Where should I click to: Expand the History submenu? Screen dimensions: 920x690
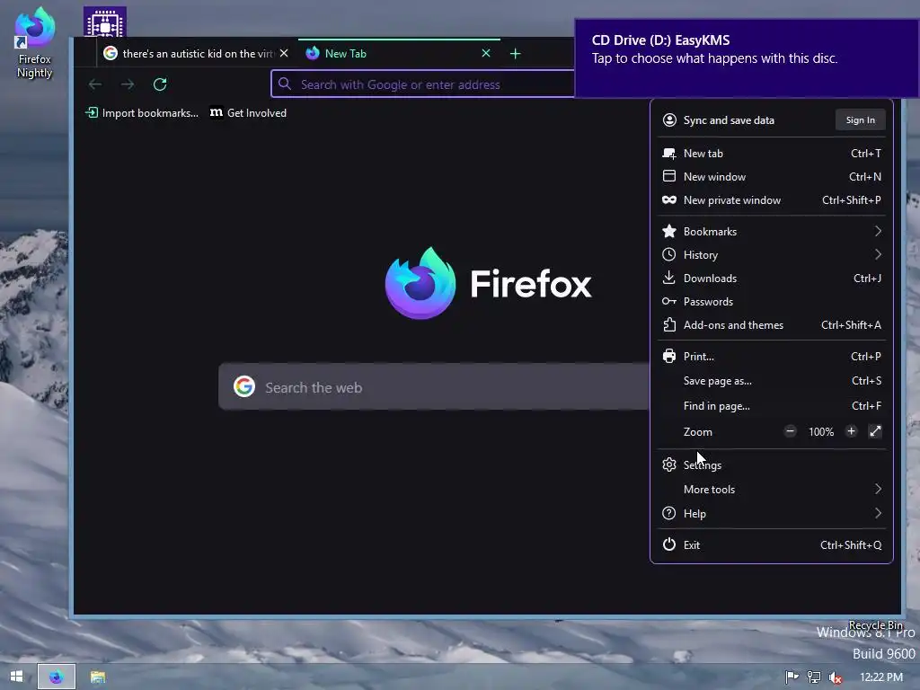click(x=771, y=254)
